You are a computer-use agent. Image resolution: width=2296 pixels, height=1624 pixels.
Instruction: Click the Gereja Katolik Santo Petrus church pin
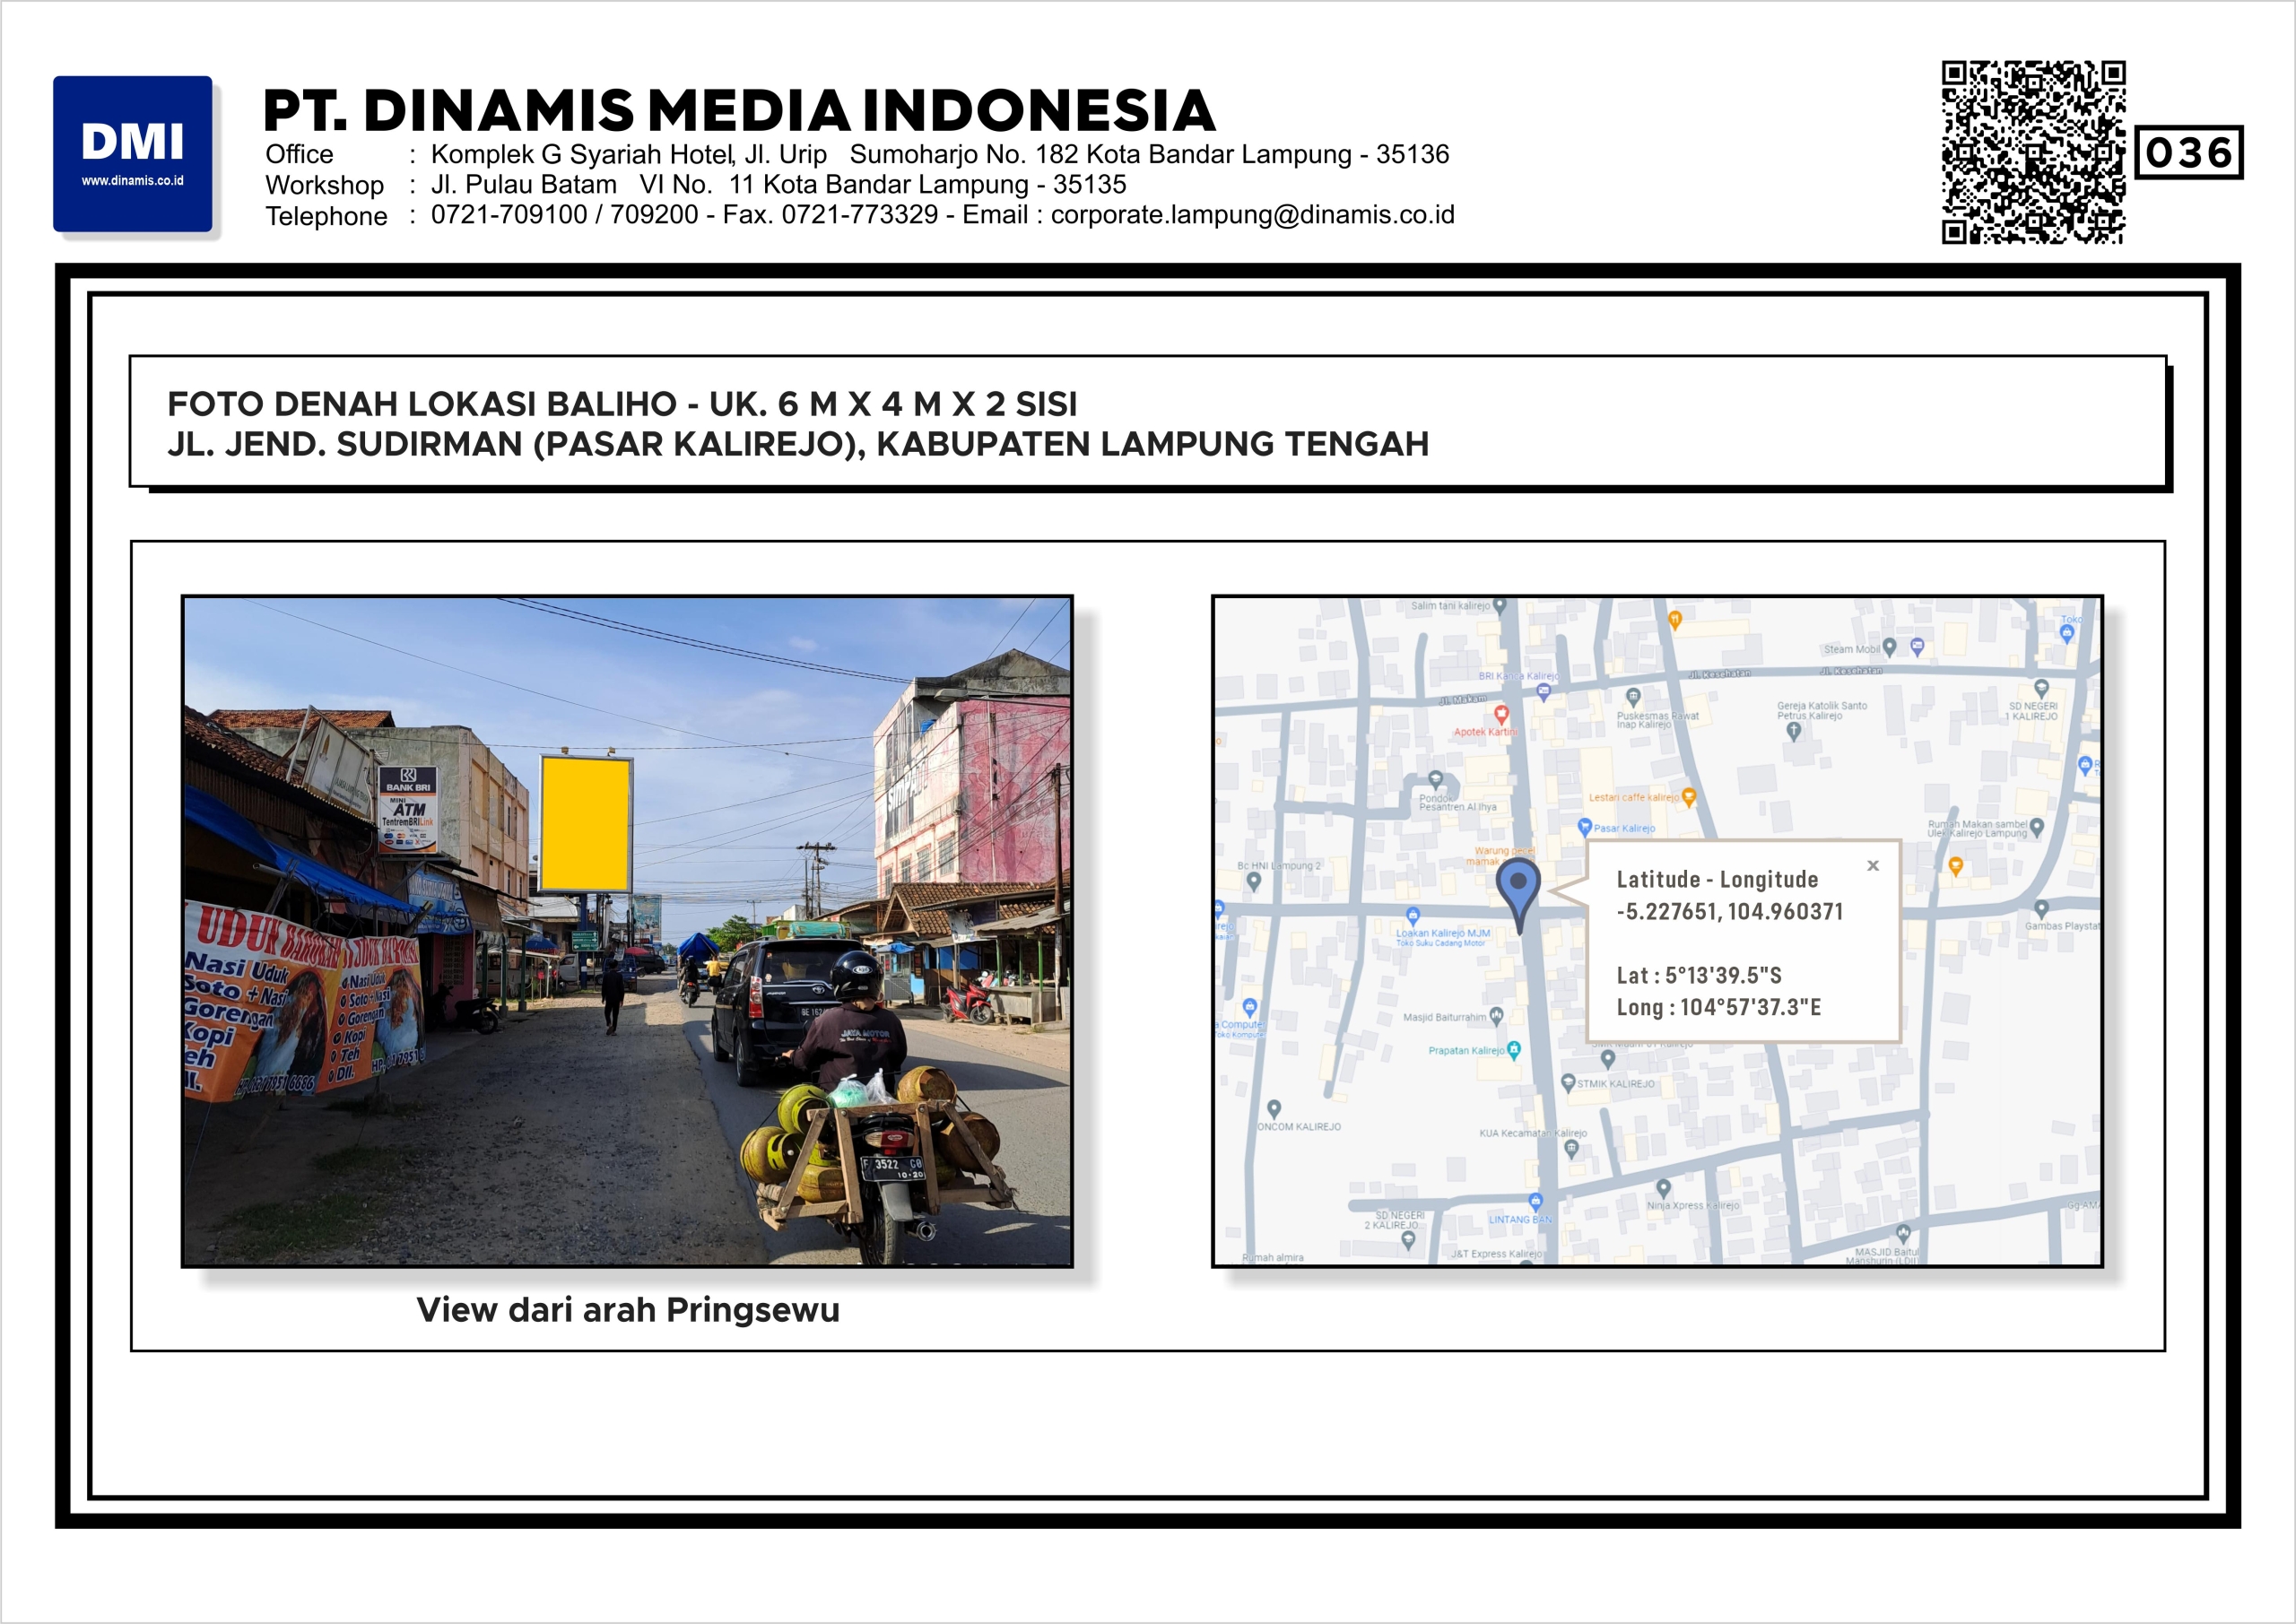pyautogui.click(x=1793, y=731)
